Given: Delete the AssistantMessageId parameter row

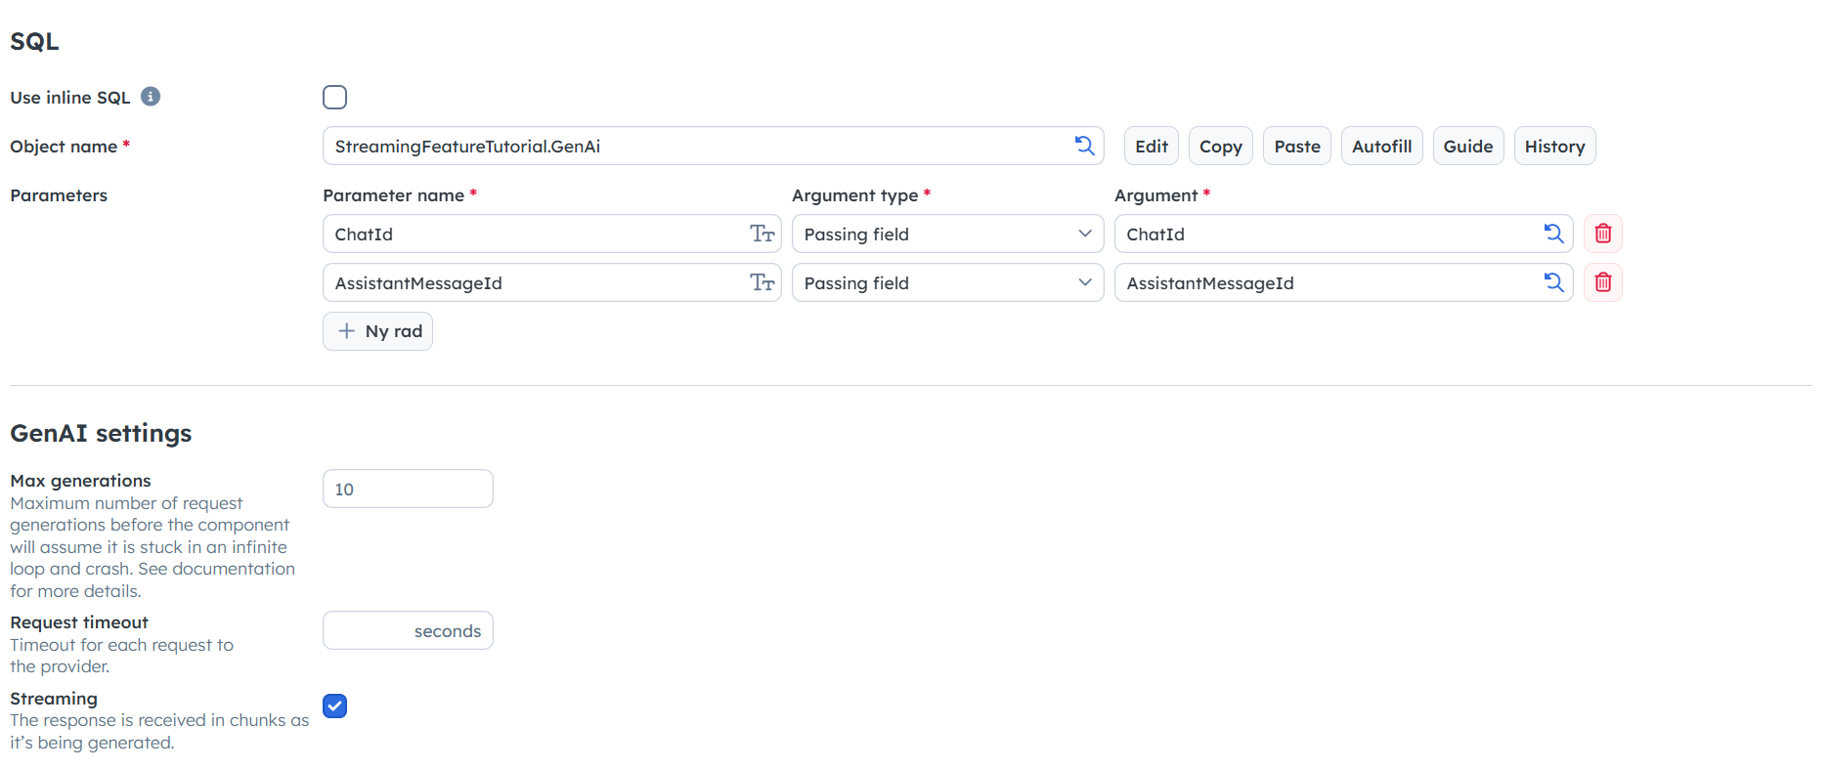Looking at the screenshot, I should click(1603, 282).
